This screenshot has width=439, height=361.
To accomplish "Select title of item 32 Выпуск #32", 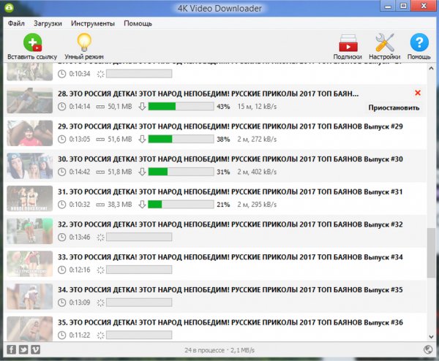I will (230, 224).
